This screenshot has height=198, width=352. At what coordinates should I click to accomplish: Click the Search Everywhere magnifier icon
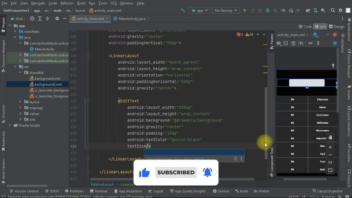(x=333, y=10)
